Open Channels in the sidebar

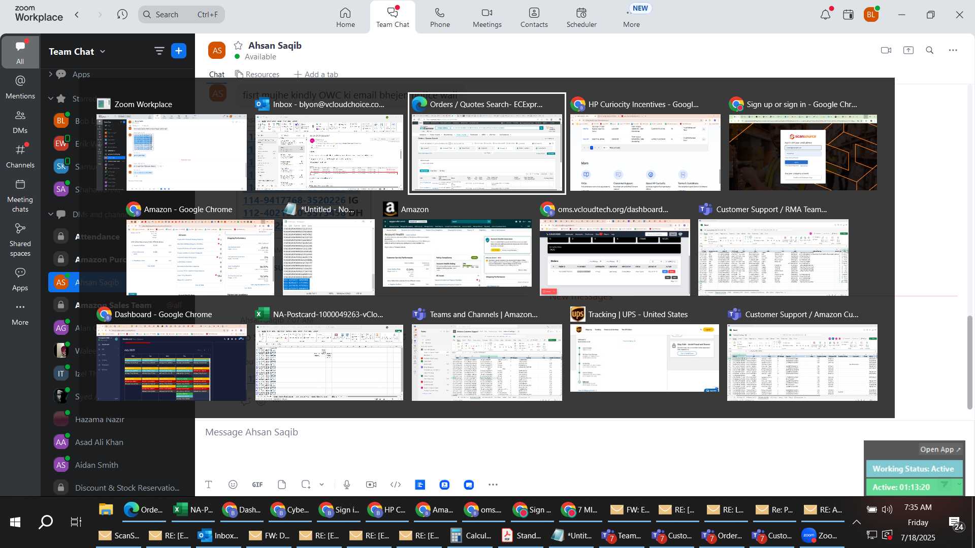[20, 156]
